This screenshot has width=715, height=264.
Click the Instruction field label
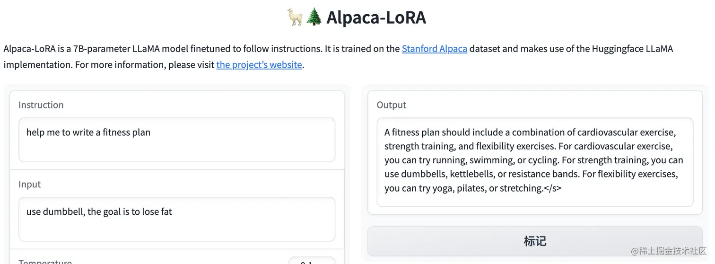[x=41, y=105]
